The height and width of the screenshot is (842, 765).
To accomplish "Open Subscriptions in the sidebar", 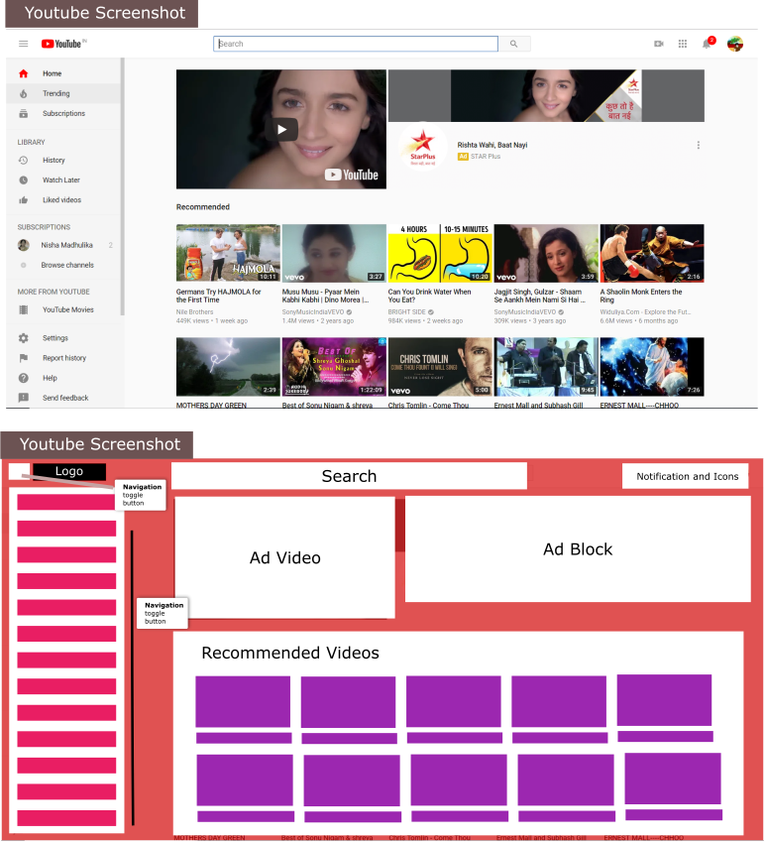I will 65,113.
